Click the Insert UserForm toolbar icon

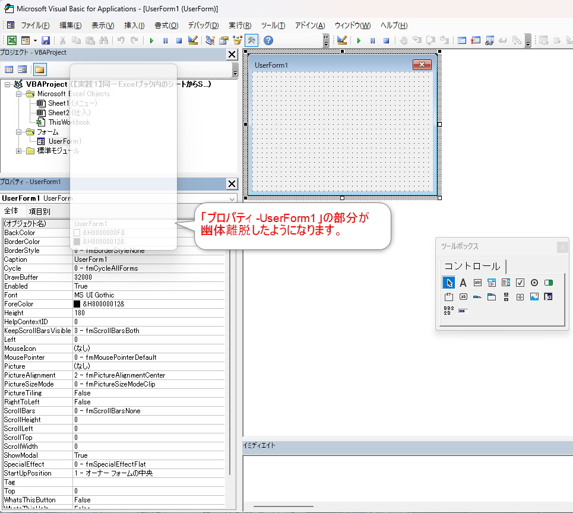tap(25, 40)
